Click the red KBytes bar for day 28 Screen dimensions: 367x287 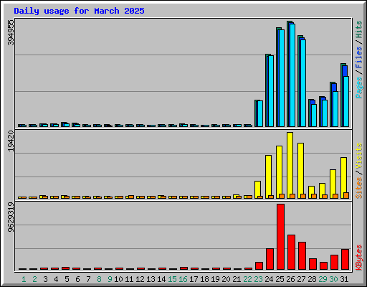click(x=313, y=264)
